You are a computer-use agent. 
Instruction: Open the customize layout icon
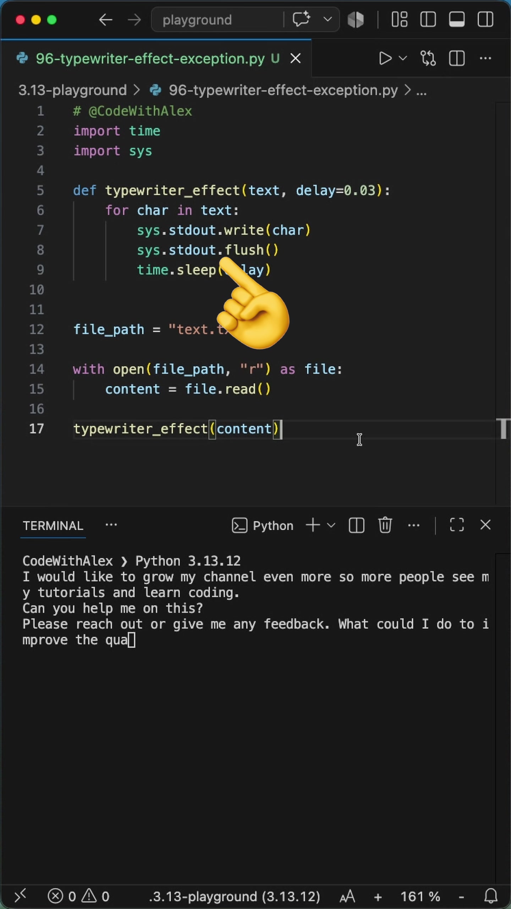pos(399,20)
